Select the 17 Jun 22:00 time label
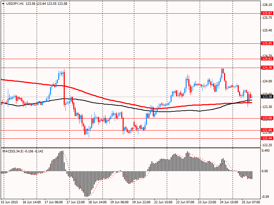274x205 pixels. click(x=76, y=202)
